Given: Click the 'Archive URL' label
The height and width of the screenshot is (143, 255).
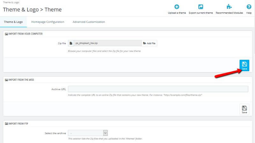Looking at the screenshot, I should [x=59, y=89].
